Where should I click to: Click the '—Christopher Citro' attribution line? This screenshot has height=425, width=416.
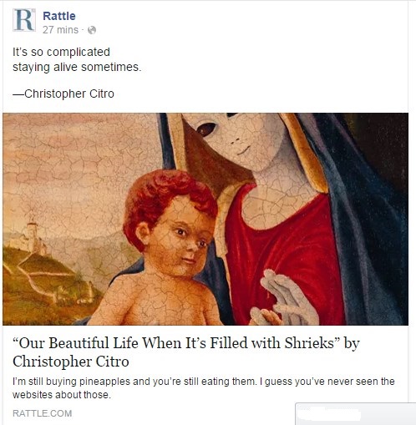(63, 94)
